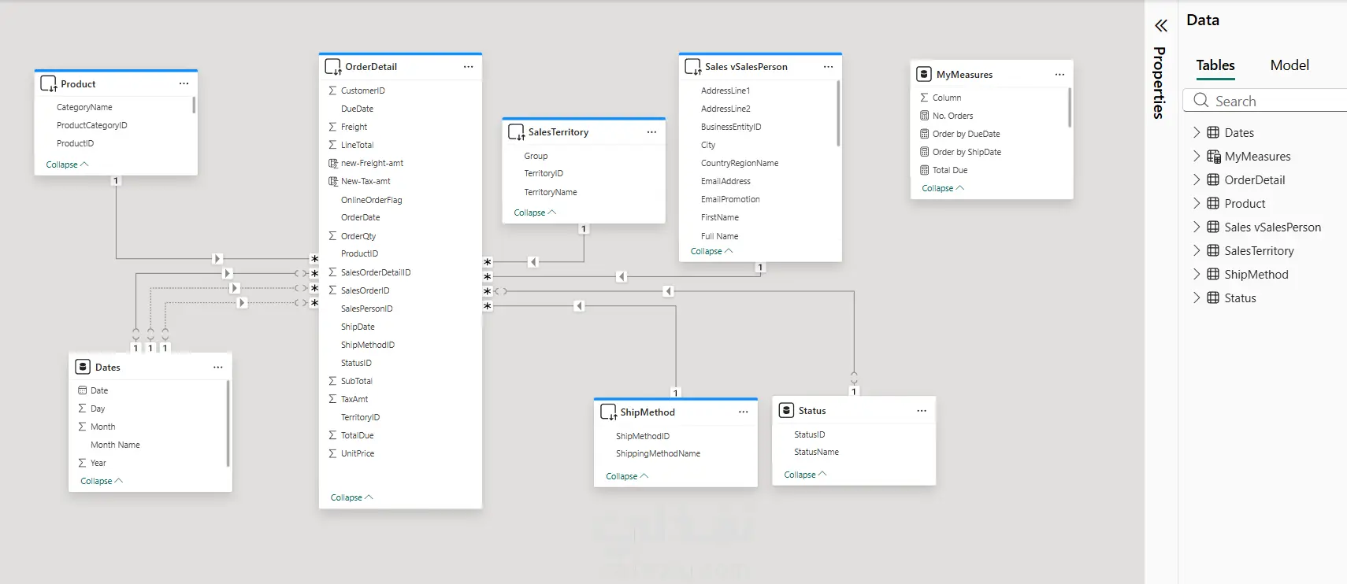Click the Sales vSalesPerson card scrollbar

pos(838,114)
